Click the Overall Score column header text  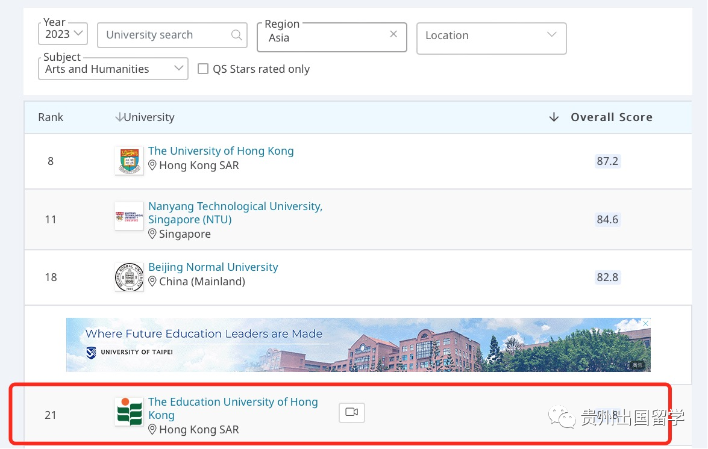tap(612, 117)
